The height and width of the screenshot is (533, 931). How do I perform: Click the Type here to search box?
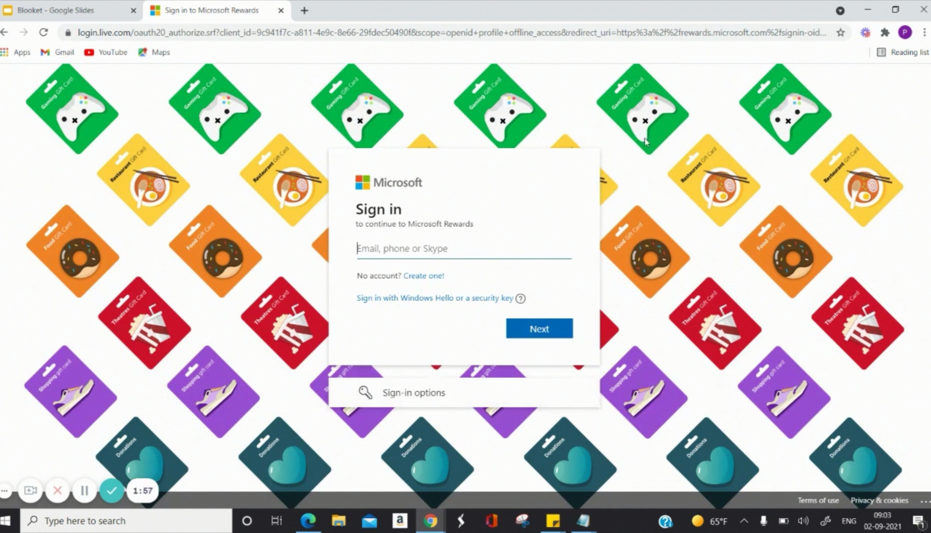126,521
